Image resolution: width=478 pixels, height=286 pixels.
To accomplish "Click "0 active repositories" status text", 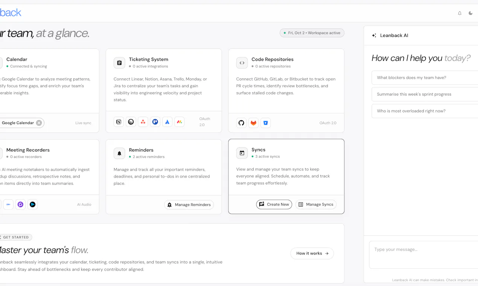I will [273, 67].
